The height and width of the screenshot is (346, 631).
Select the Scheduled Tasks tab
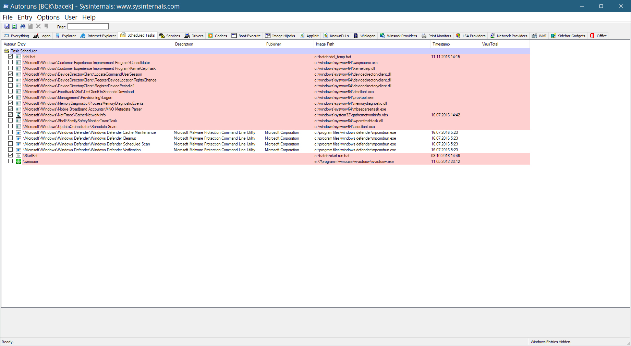tap(138, 35)
